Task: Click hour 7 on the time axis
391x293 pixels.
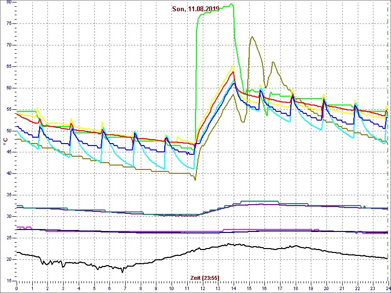Action: pos(125,289)
